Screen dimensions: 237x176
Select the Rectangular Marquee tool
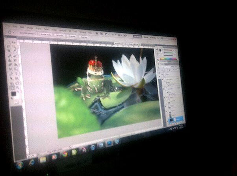pos(8,42)
